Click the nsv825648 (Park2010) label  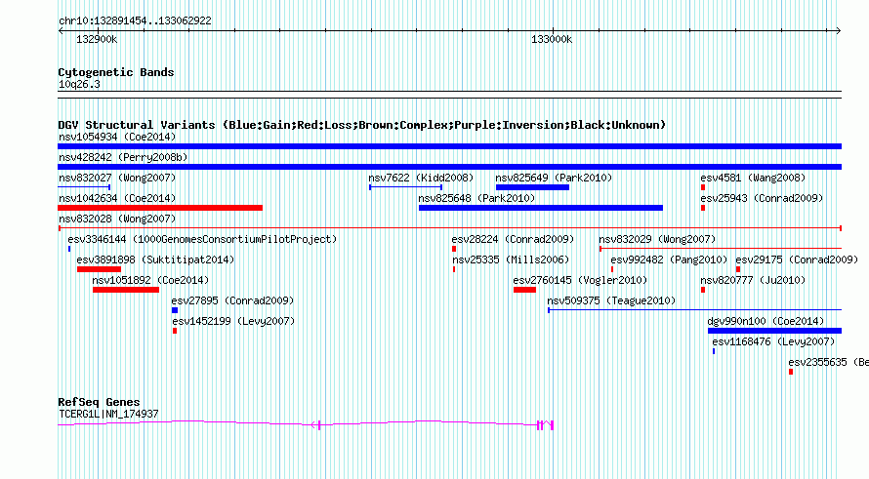tap(476, 198)
